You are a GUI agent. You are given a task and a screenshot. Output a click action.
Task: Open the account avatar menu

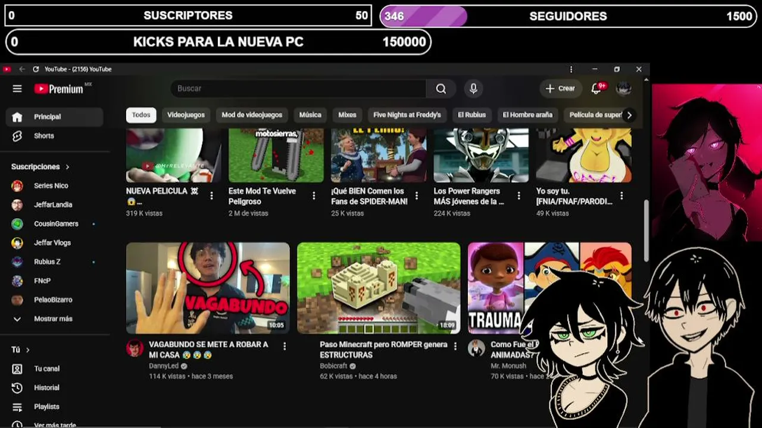tap(623, 89)
